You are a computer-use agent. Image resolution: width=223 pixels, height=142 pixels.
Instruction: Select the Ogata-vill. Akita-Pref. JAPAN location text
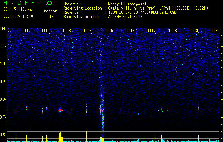158,8
